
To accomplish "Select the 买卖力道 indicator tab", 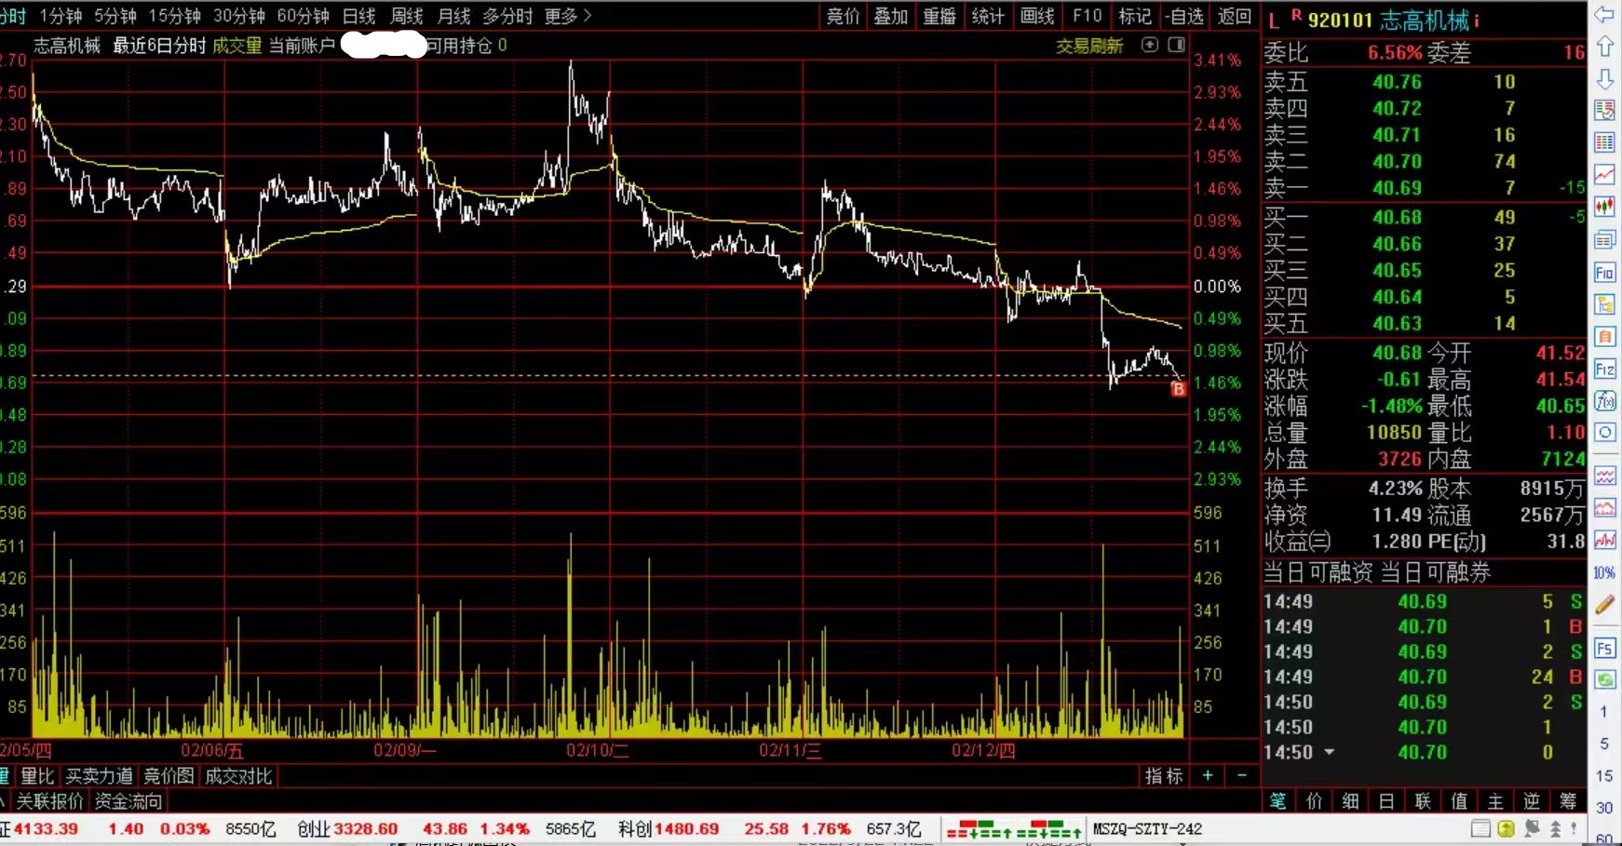I will coord(99,776).
